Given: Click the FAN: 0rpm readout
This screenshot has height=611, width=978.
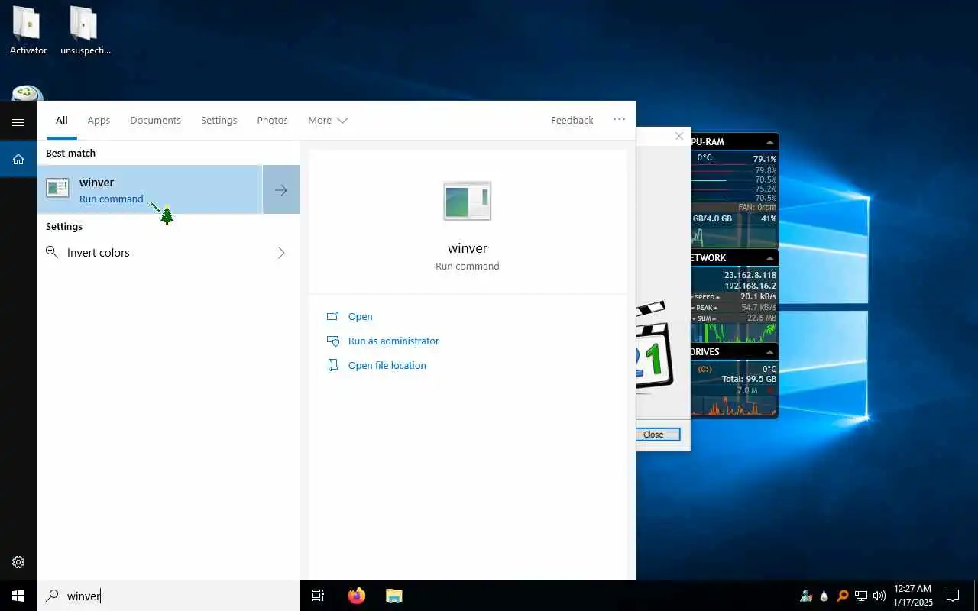Looking at the screenshot, I should (757, 207).
